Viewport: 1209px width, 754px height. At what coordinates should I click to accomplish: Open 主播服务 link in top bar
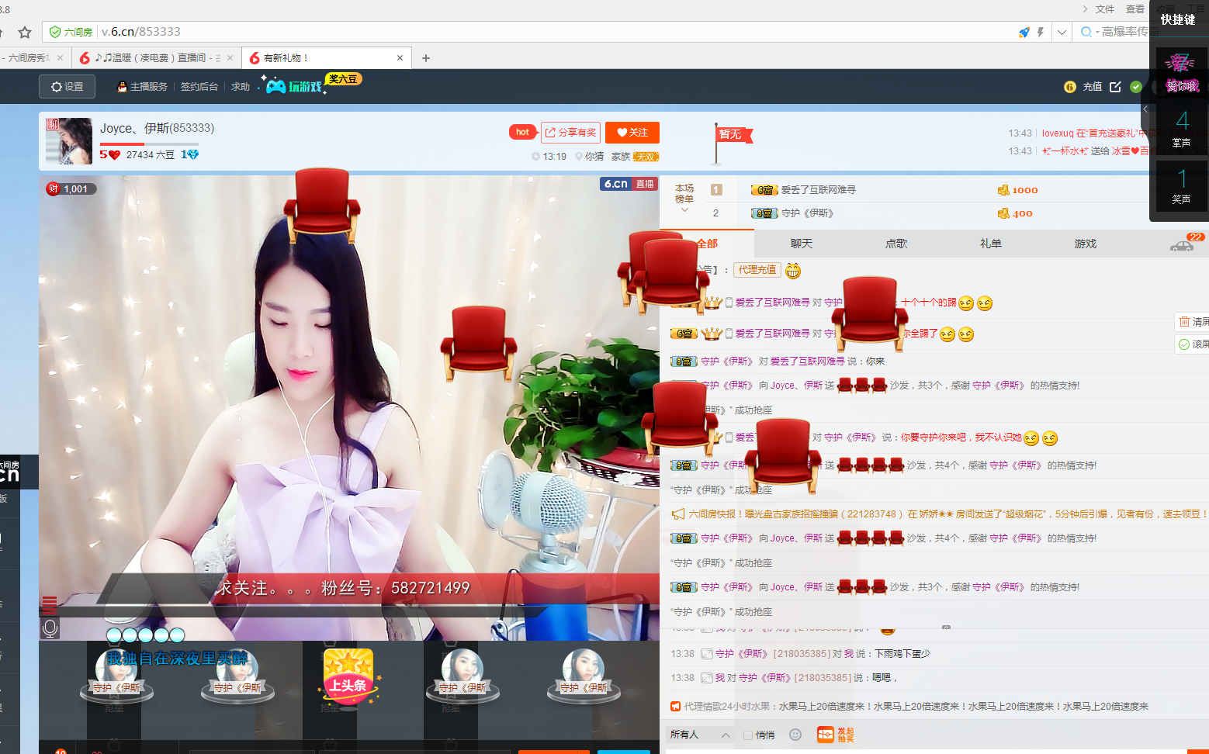143,87
